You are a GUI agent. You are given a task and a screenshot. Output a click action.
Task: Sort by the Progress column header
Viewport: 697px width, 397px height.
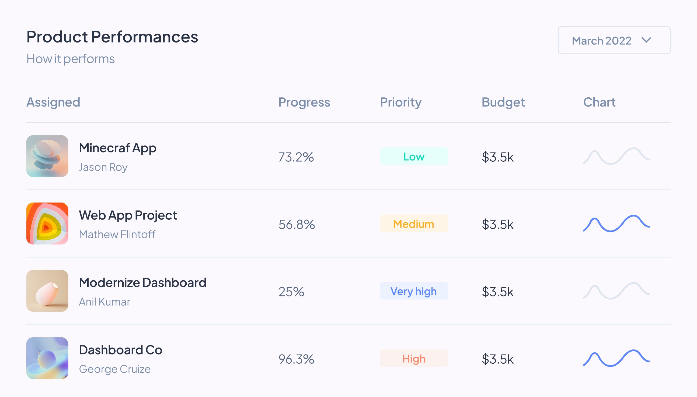[x=304, y=102]
